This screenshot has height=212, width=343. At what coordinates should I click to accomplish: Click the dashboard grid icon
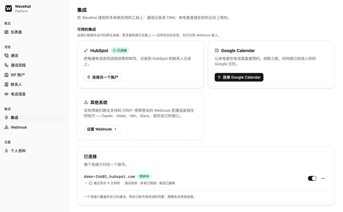6,32
